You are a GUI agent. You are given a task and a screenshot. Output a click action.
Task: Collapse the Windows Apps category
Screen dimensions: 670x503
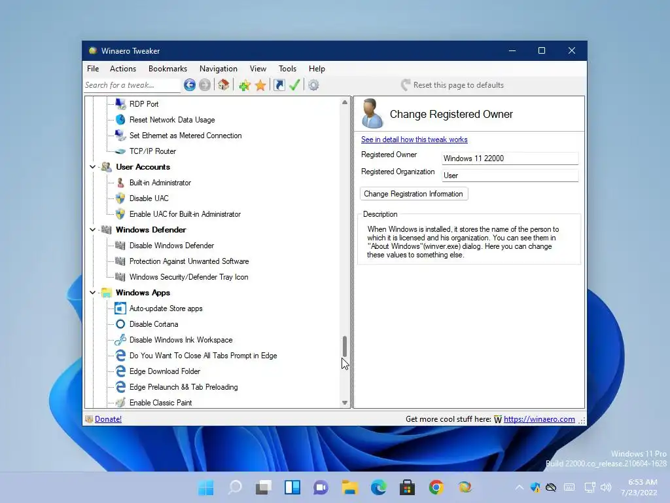(x=92, y=293)
